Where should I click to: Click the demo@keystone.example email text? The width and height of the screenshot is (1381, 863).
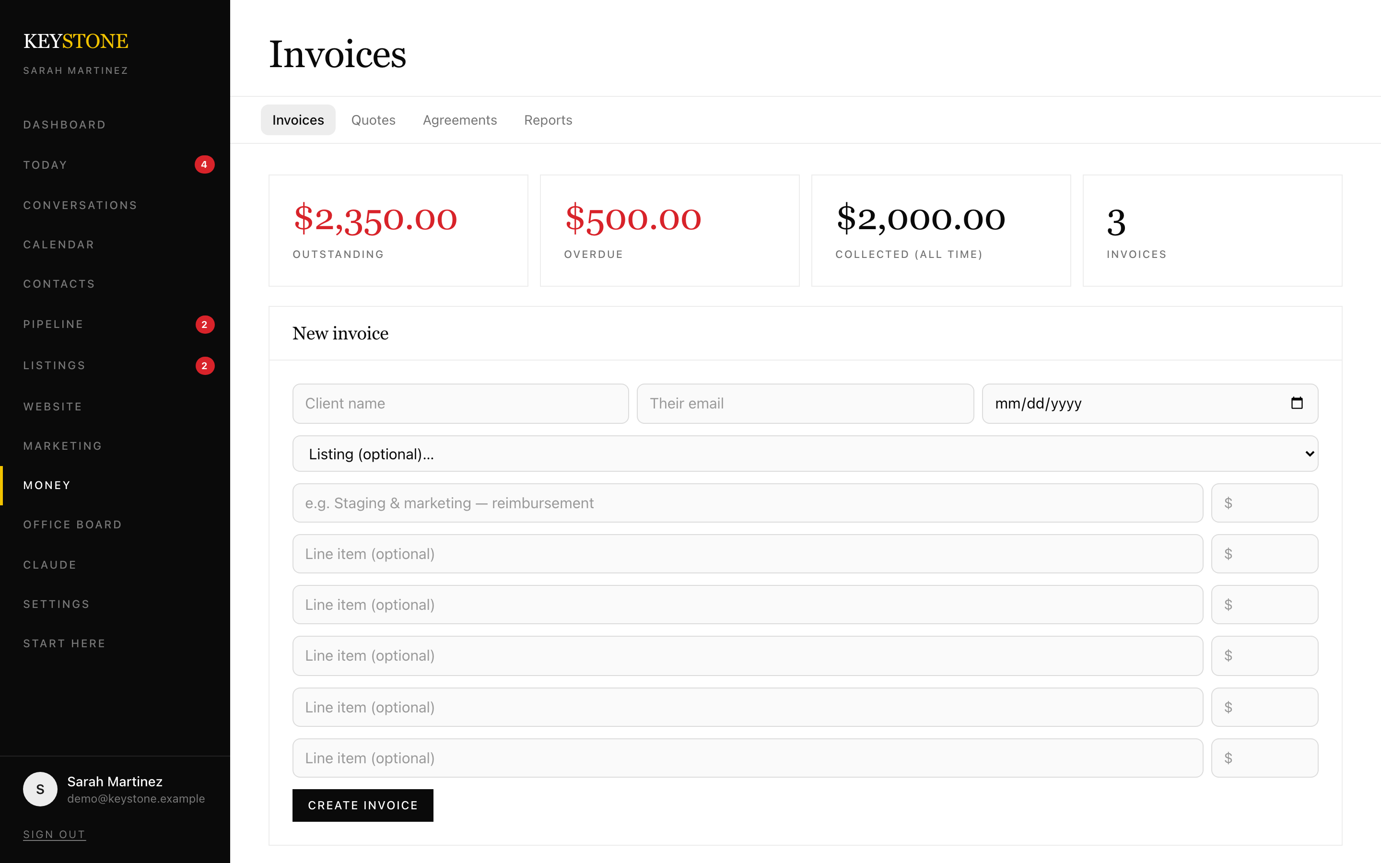(136, 798)
